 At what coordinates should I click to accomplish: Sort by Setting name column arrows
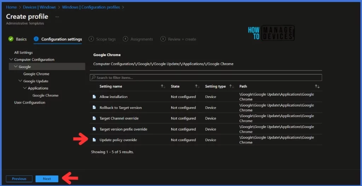tap(163, 86)
